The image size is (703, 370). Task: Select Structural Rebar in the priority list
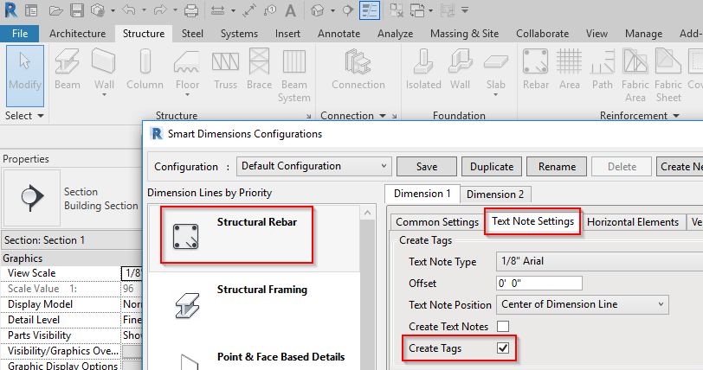coord(255,238)
